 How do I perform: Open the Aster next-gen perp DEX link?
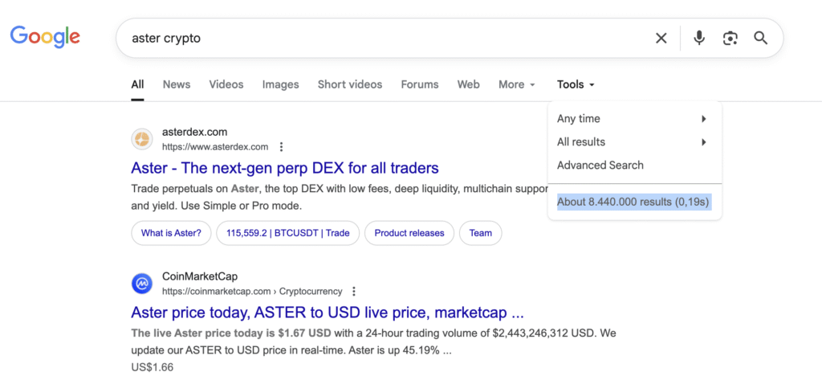point(285,168)
